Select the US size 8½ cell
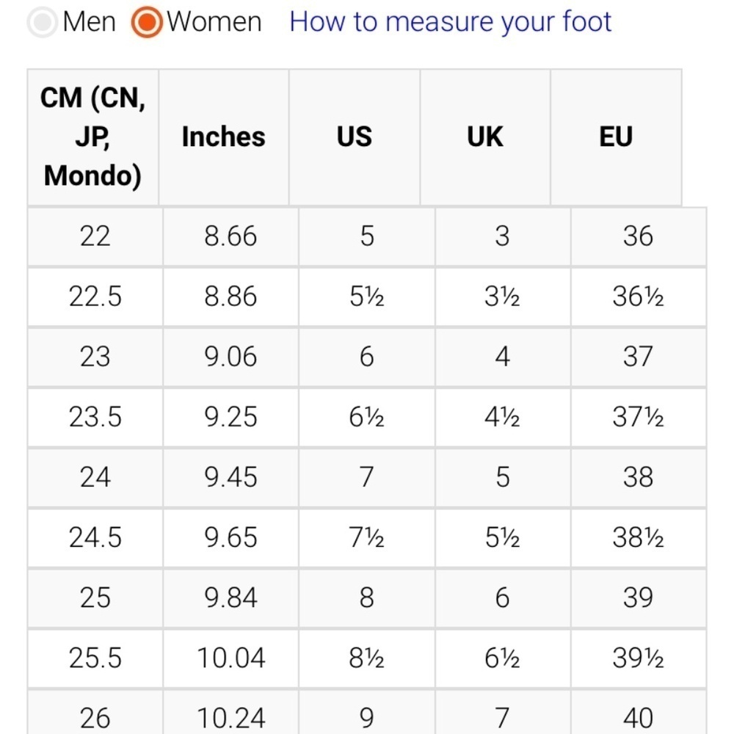Viewport: 734px width, 734px height. 366,658
